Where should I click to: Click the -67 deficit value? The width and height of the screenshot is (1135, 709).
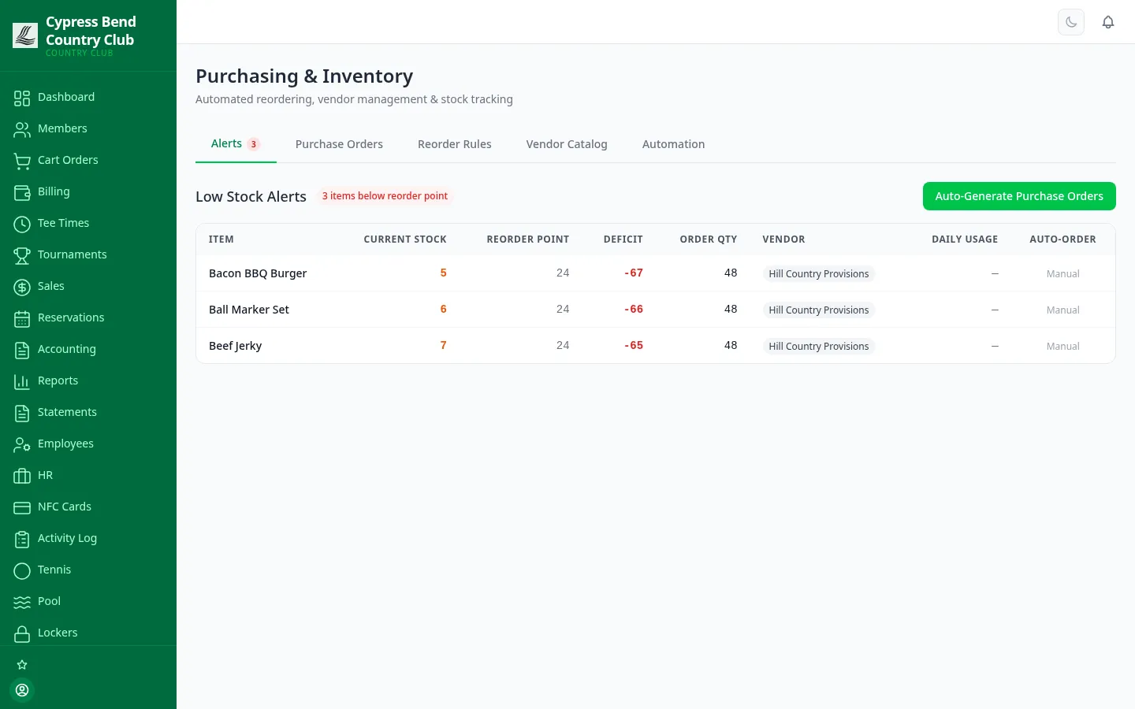coord(634,273)
